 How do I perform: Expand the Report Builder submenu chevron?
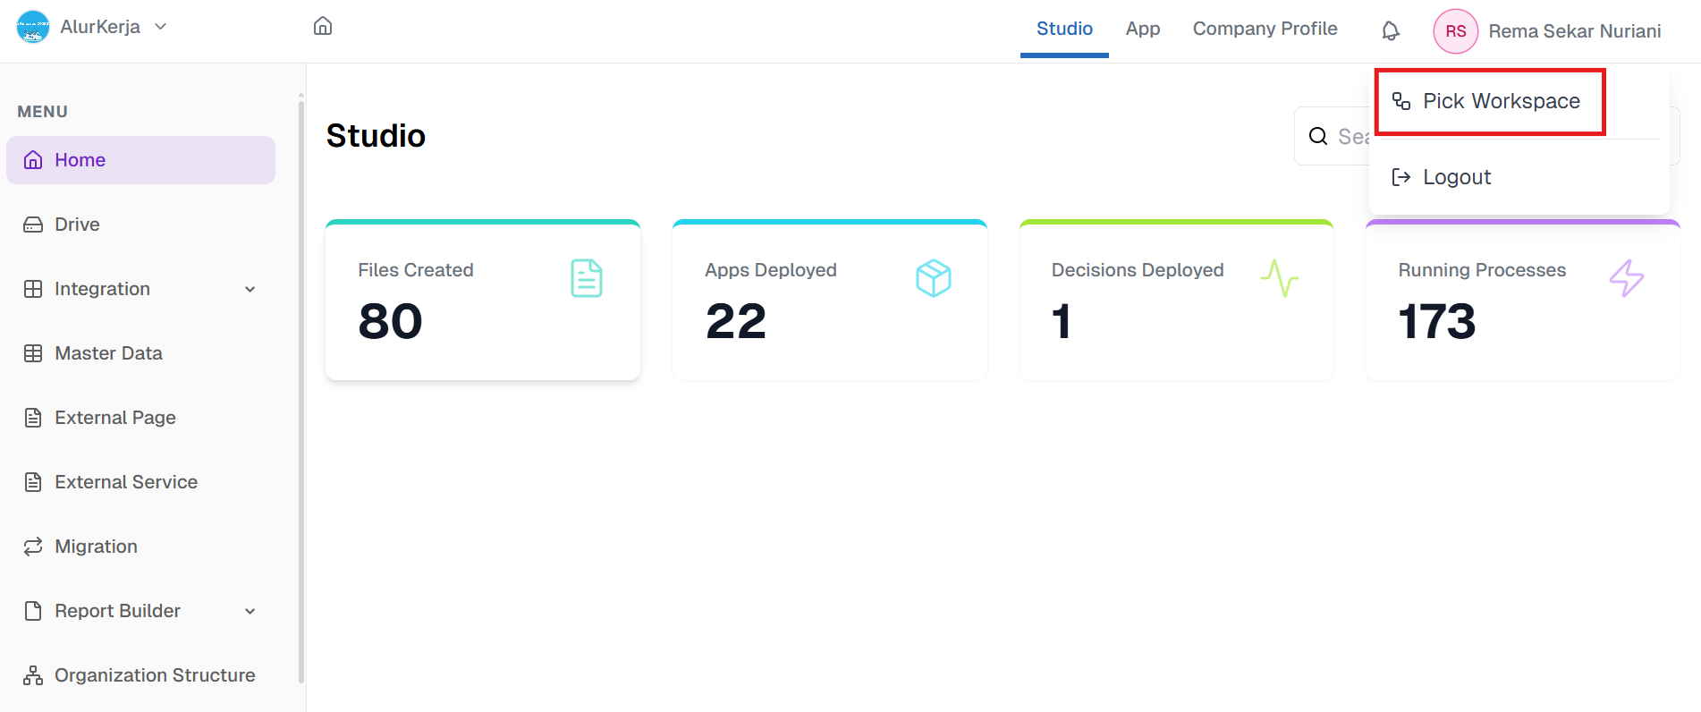(x=250, y=611)
